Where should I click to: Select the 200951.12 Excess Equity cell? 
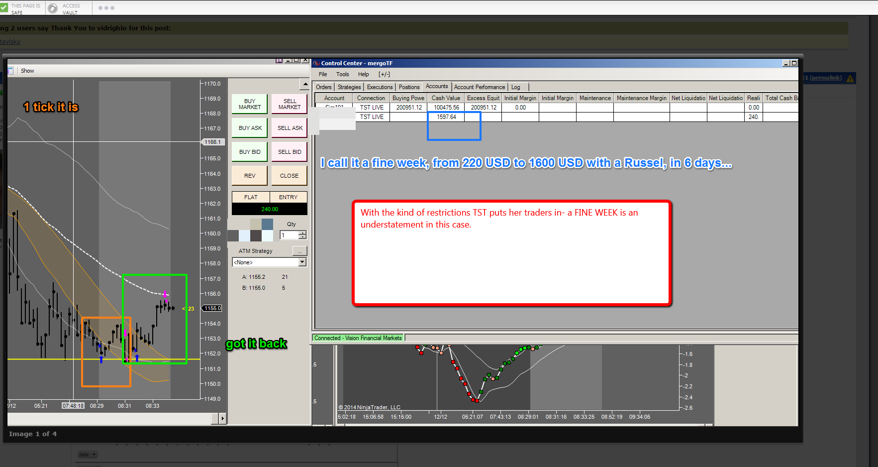pos(484,108)
